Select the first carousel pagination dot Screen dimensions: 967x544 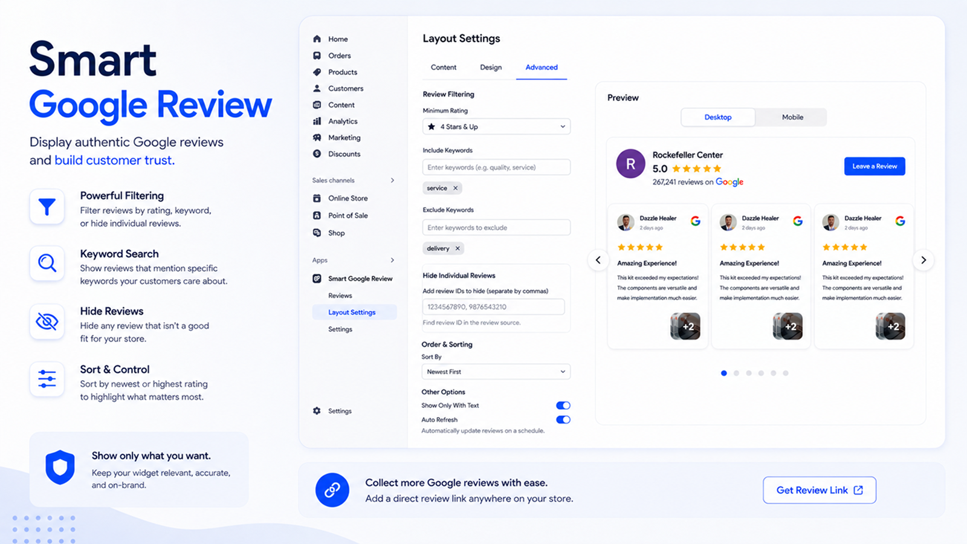tap(724, 373)
